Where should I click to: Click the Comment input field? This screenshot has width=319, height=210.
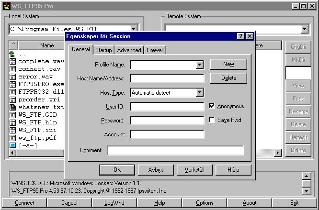pos(175,151)
